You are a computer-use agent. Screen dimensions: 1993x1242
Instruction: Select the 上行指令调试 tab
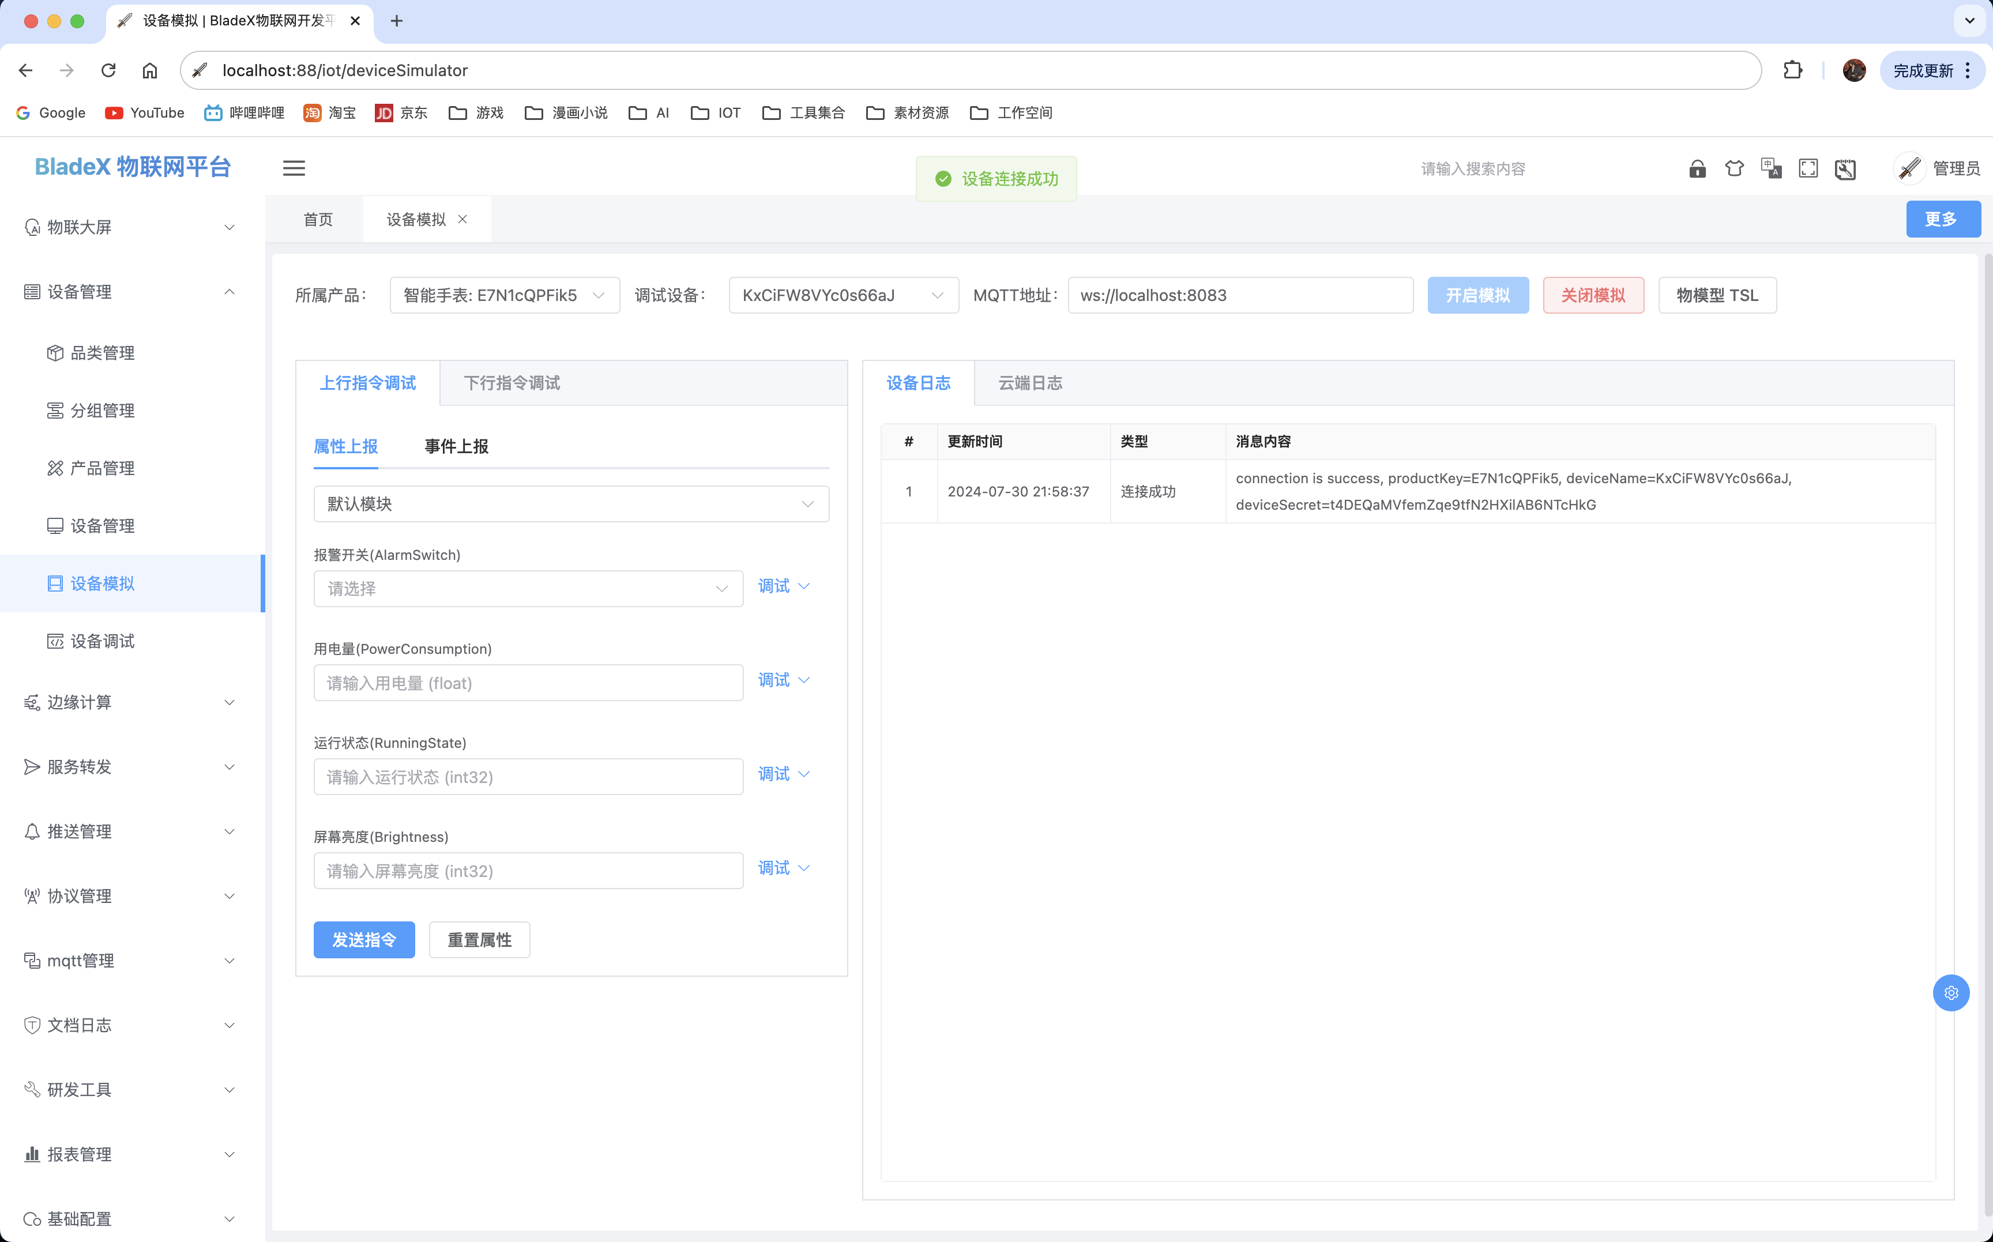[367, 383]
